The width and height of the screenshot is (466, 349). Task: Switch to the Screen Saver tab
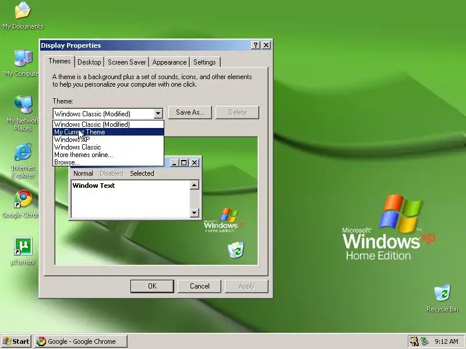pyautogui.click(x=126, y=62)
